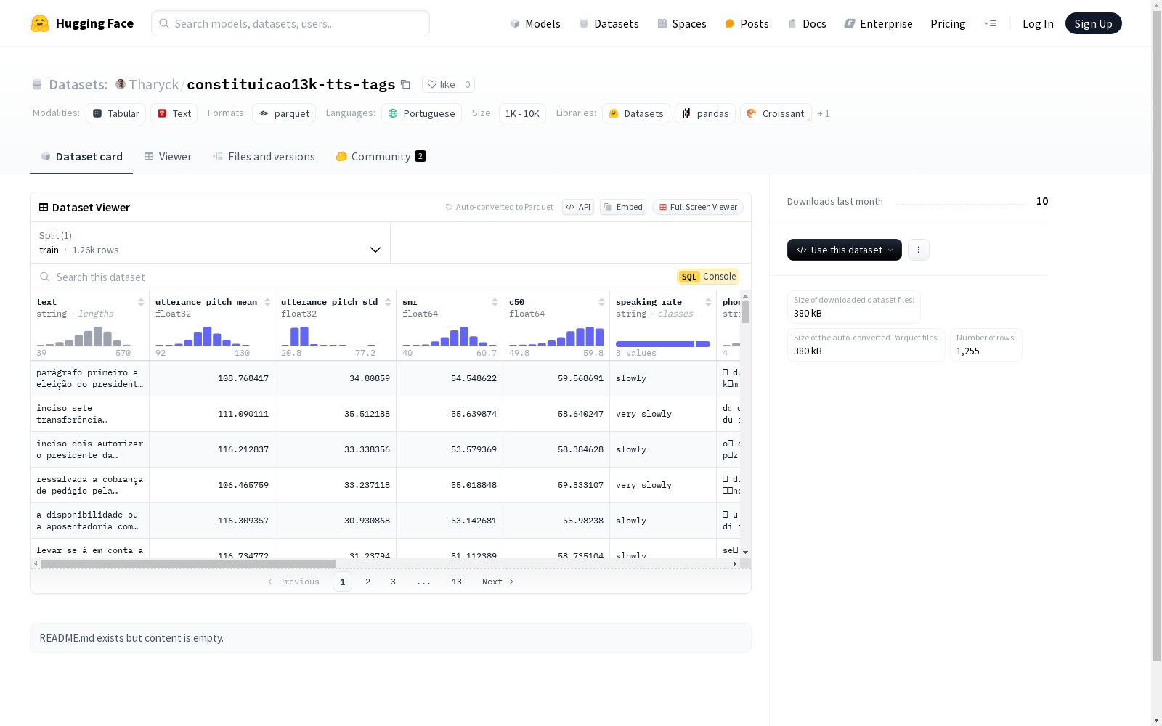Jump to page 13 of the table
The width and height of the screenshot is (1162, 726).
click(x=457, y=582)
